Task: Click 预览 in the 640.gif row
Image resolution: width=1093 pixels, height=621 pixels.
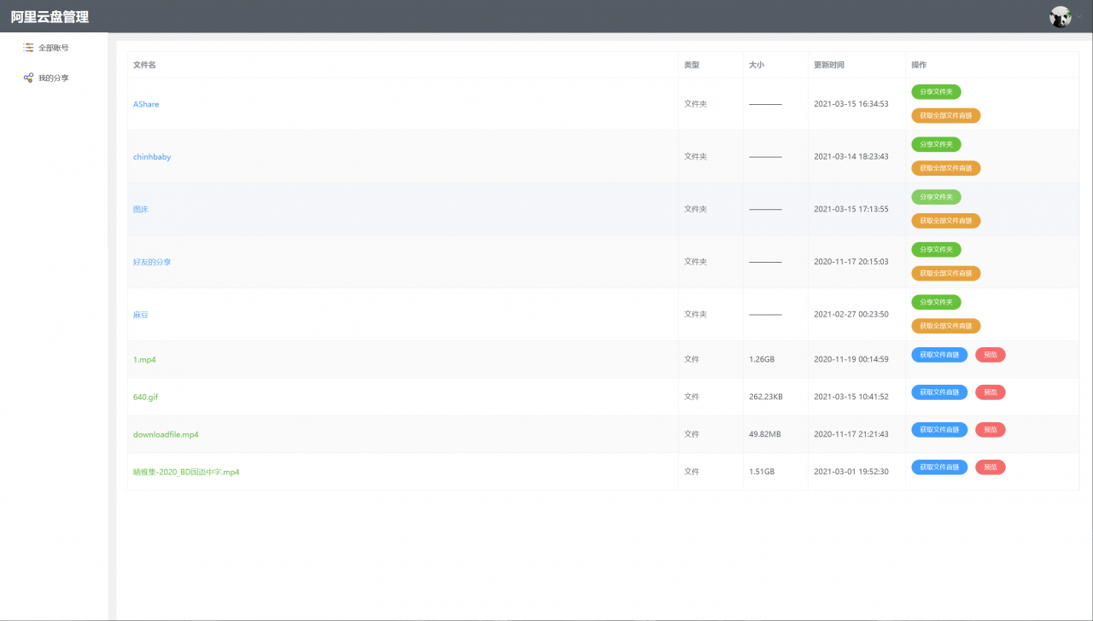Action: click(991, 392)
